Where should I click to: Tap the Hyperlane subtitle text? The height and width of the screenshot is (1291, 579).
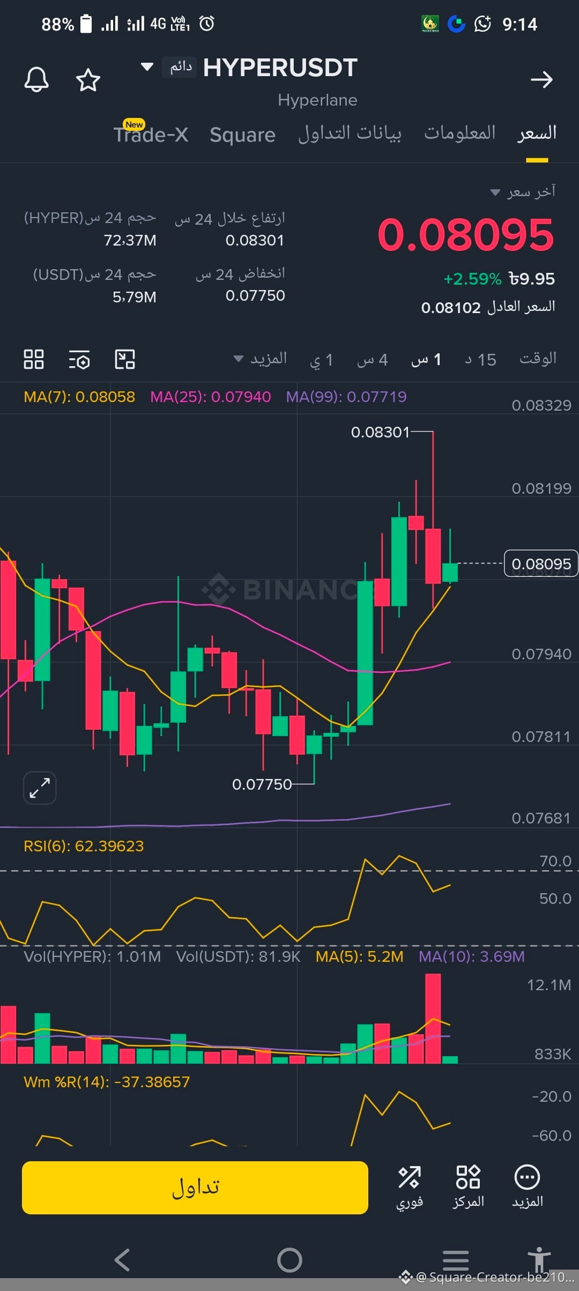pyautogui.click(x=317, y=100)
